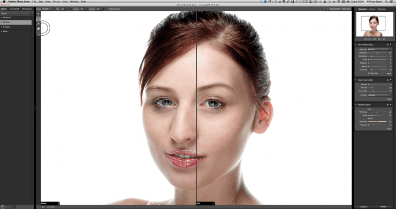Open the Edit menu
Viewport: 396px width, 209px height.
(41, 2)
